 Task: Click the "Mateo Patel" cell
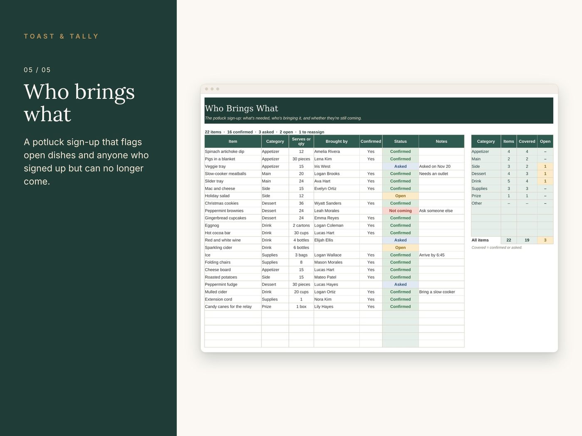337,277
